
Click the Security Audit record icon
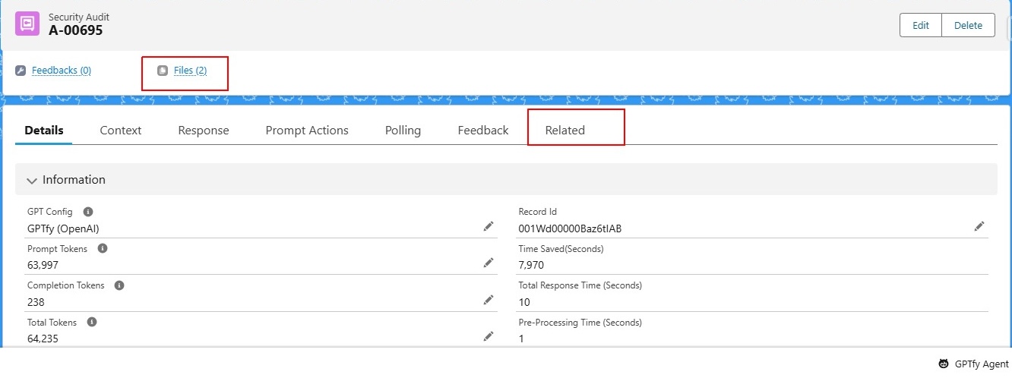(x=27, y=24)
